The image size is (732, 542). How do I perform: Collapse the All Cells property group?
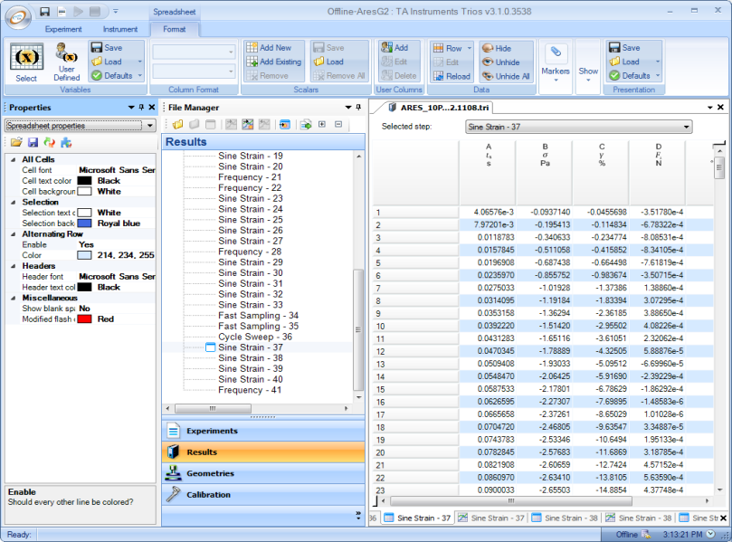[13, 159]
